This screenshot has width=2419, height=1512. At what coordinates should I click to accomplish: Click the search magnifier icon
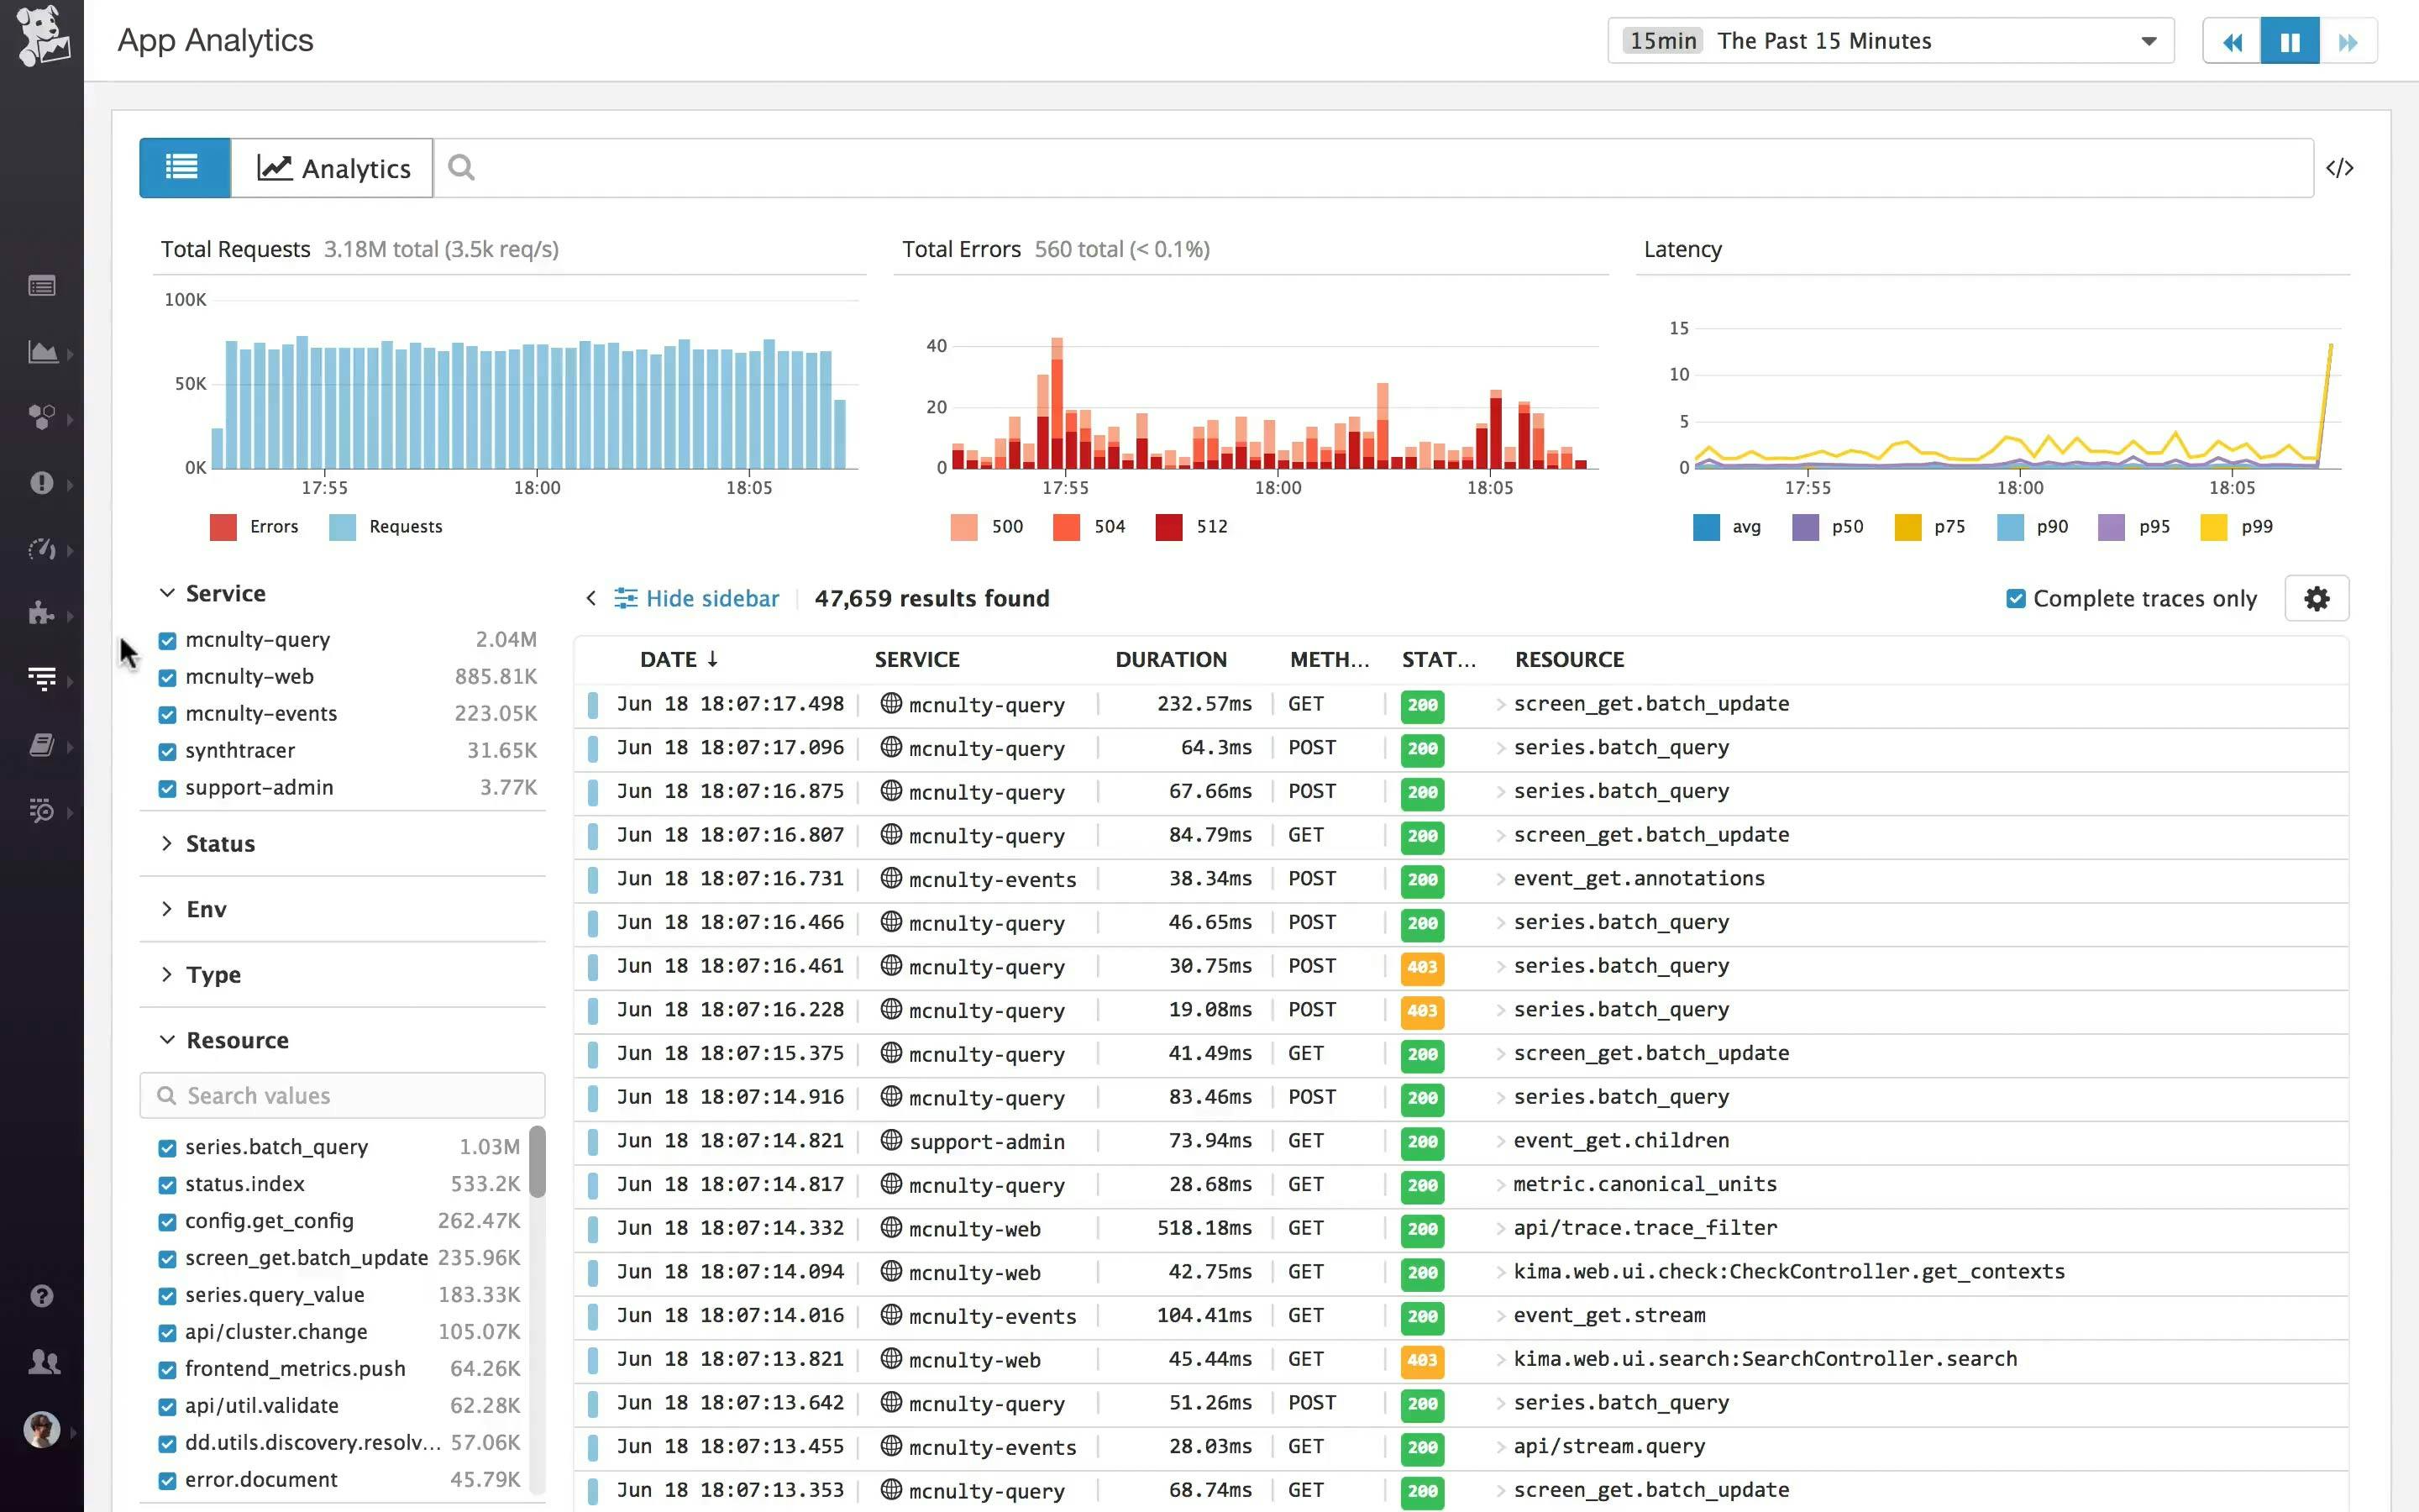click(461, 167)
